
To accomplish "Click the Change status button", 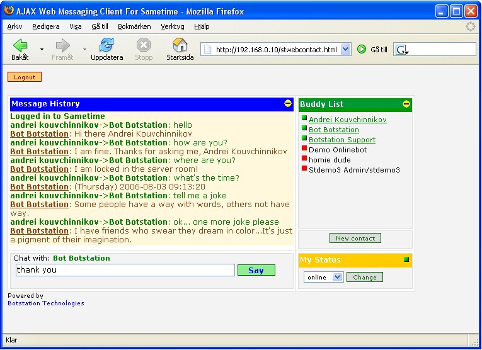I will click(x=365, y=277).
